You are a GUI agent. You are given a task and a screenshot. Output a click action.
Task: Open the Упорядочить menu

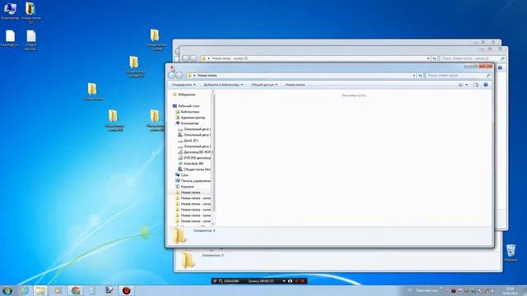[x=184, y=85]
